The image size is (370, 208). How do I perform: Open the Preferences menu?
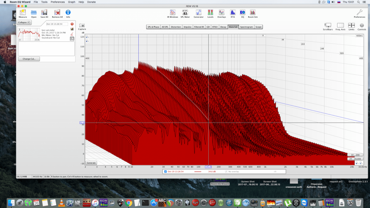point(58,2)
